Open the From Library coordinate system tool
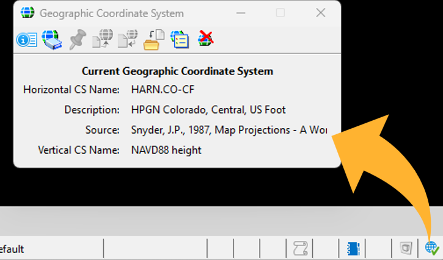The image size is (443, 260). 52,40
